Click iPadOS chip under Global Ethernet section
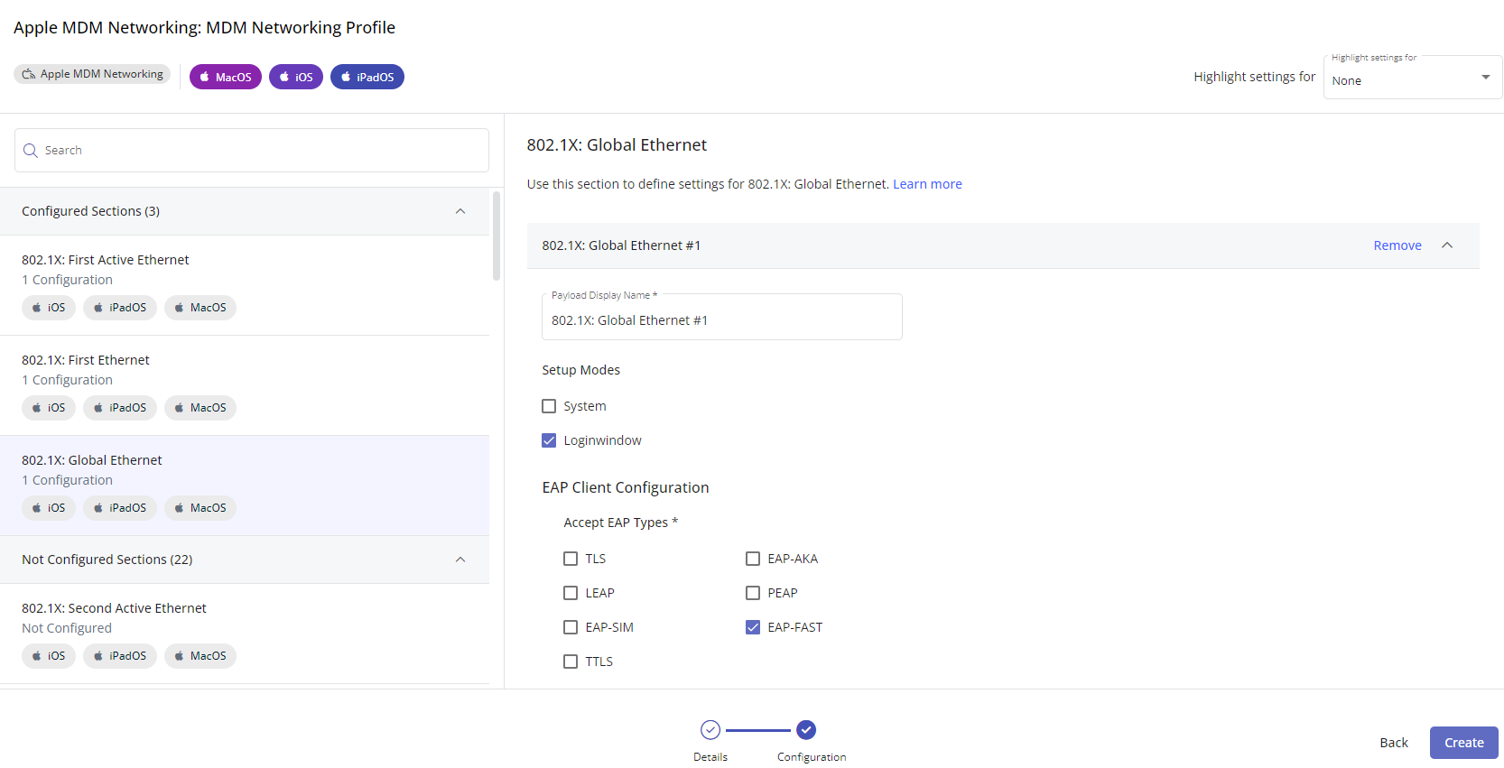The width and height of the screenshot is (1504, 768). click(120, 508)
